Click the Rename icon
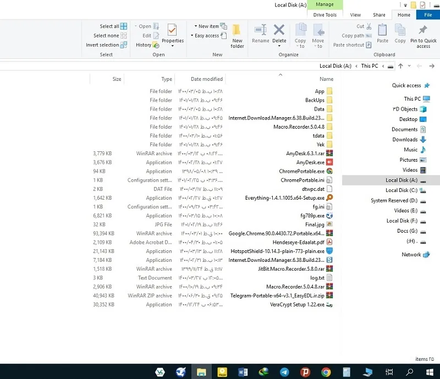 coord(260,30)
